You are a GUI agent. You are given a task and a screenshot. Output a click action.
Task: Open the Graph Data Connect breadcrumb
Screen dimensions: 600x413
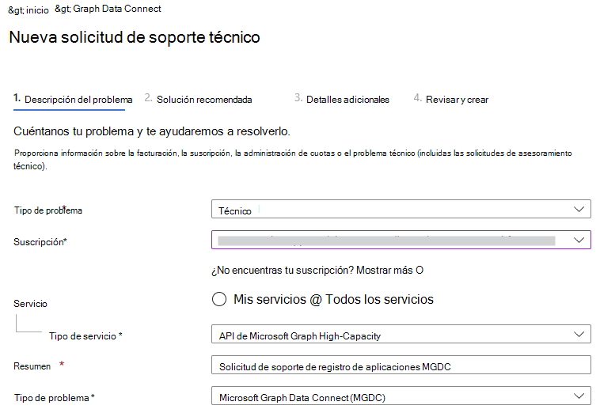(117, 9)
